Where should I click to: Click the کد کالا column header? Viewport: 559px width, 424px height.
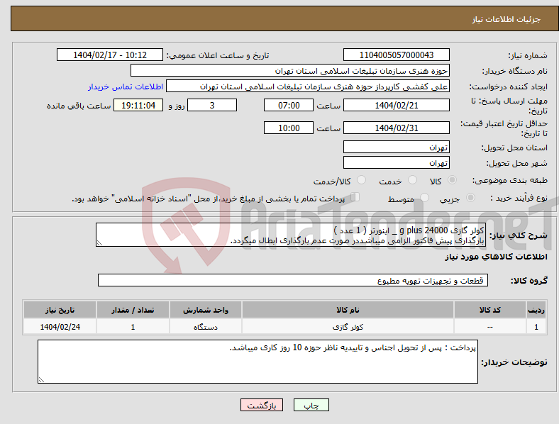(490, 310)
